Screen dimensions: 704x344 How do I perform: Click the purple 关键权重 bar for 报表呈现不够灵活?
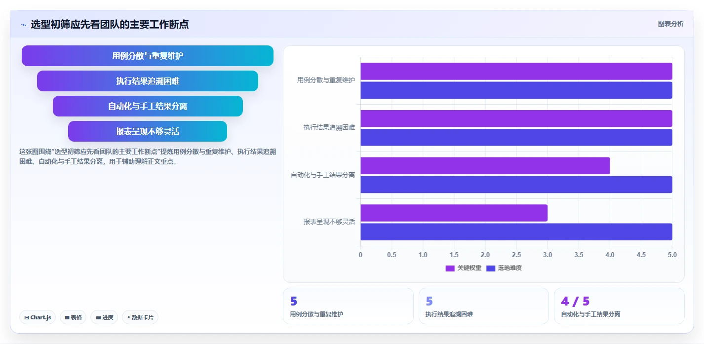click(x=454, y=213)
